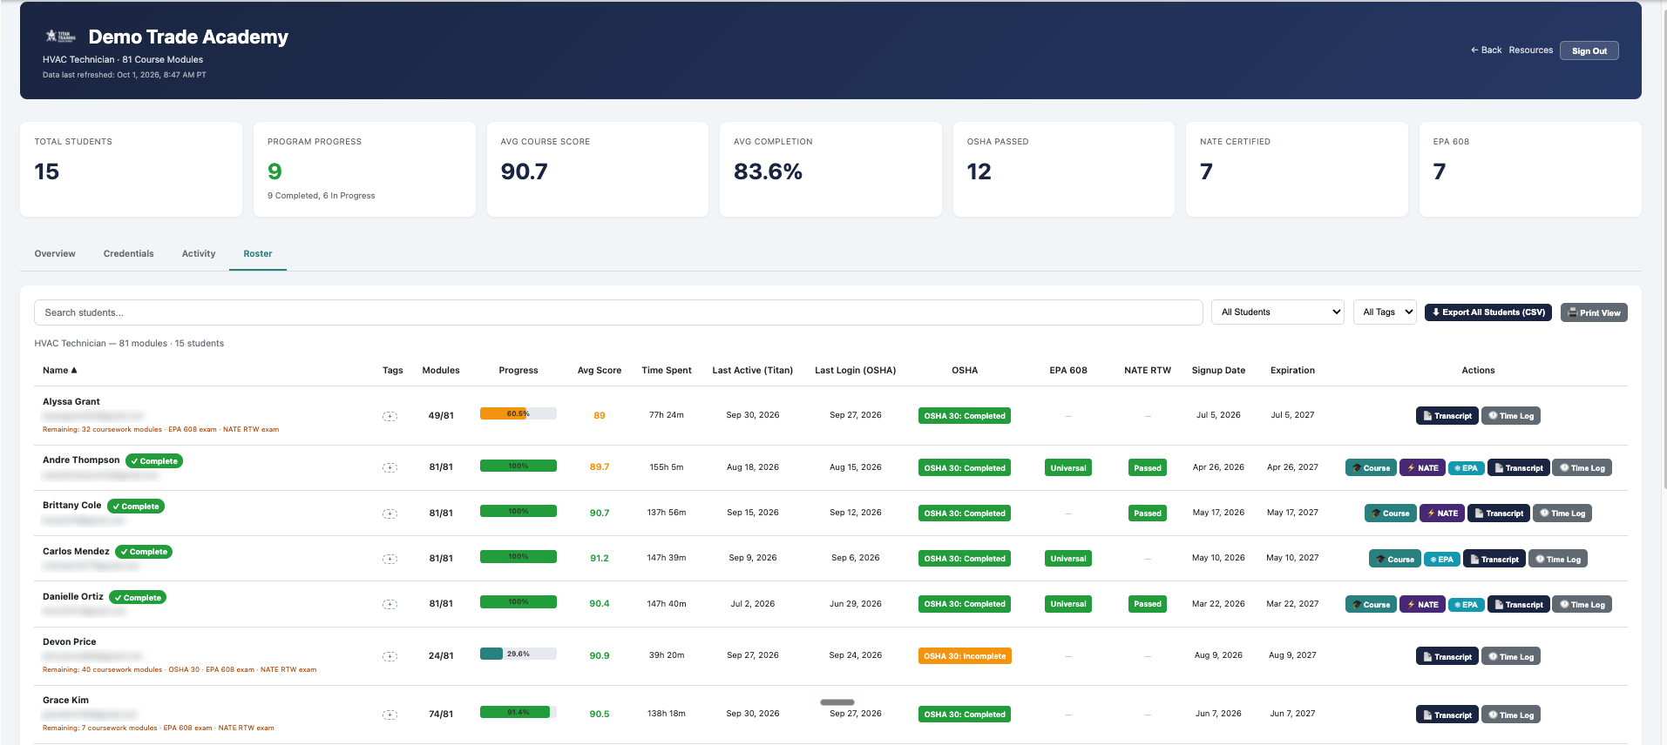Open the Resources link
Screen dimensions: 1667x745
tap(1531, 50)
